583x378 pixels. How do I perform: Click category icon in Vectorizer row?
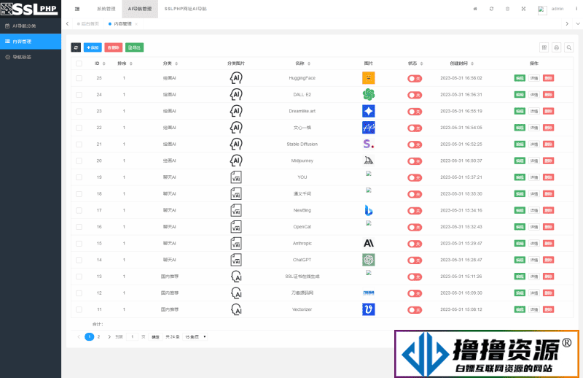pyautogui.click(x=236, y=309)
